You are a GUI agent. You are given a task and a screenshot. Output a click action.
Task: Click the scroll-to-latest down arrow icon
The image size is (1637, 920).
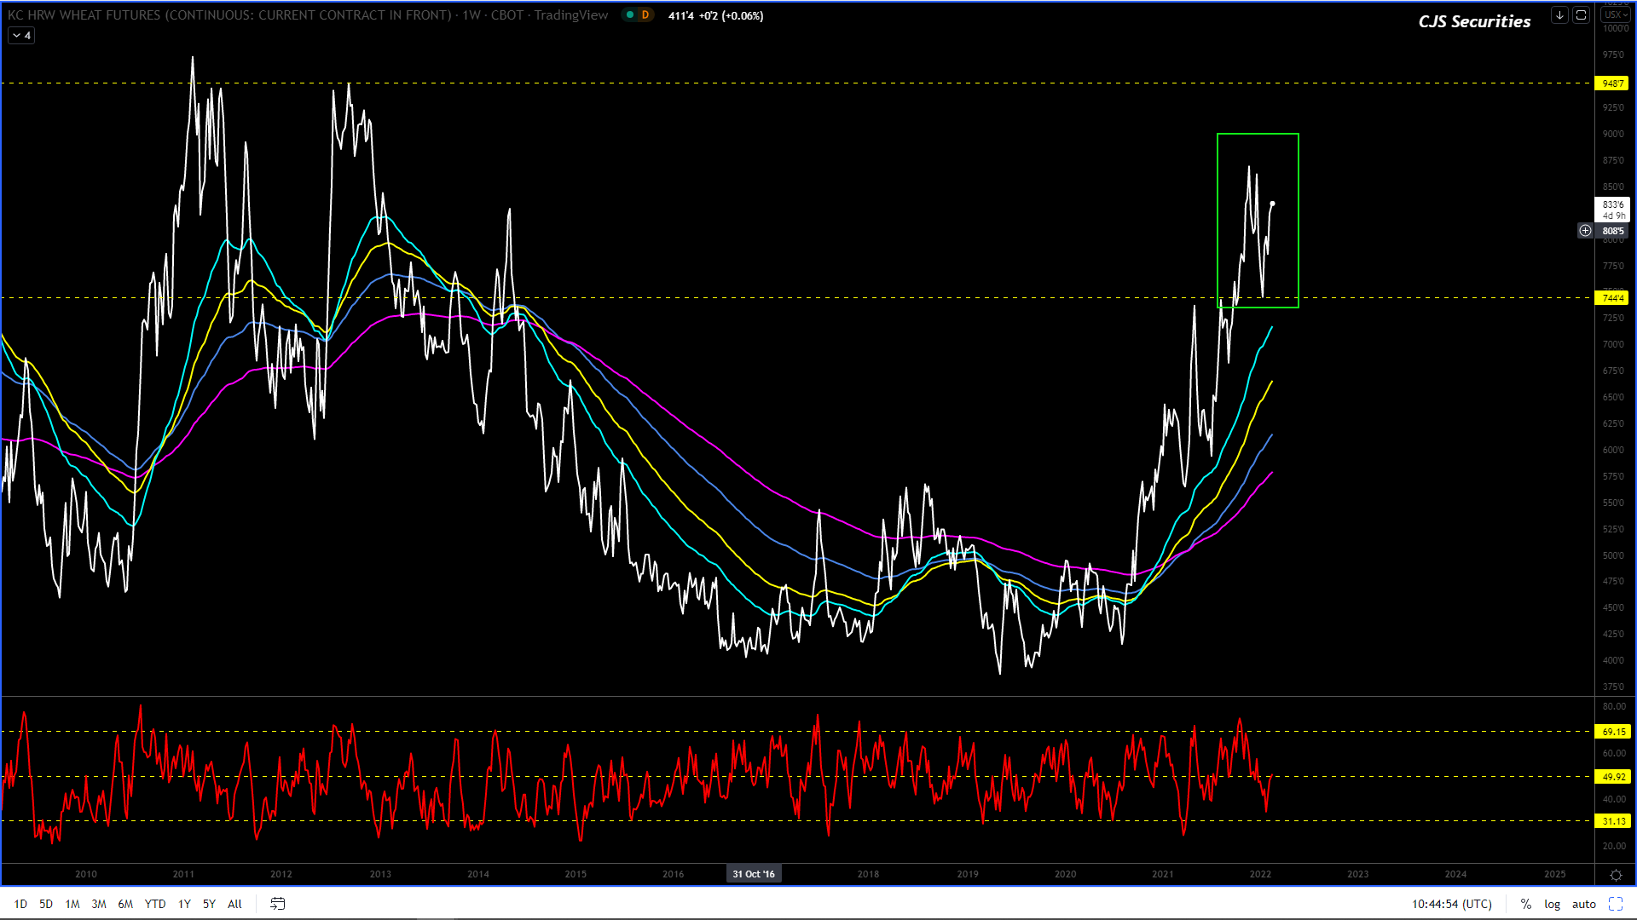(1559, 15)
